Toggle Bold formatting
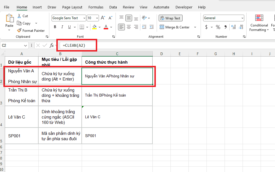 point(55,27)
